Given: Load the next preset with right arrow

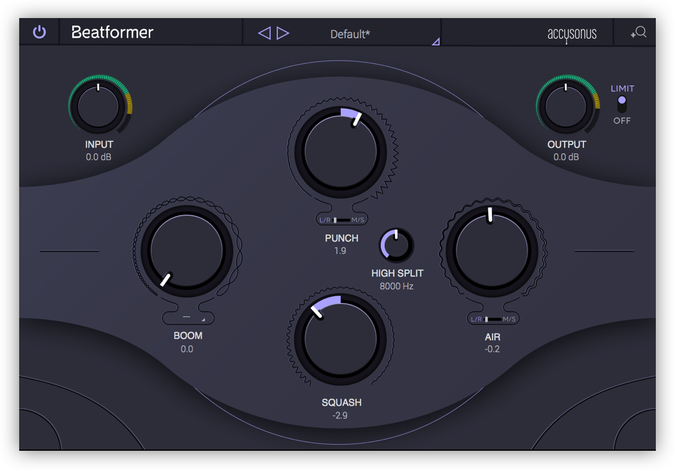Looking at the screenshot, I should tap(283, 33).
